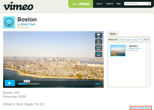Open the Explore menu item
The width and height of the screenshot is (154, 110).
click(110, 4)
